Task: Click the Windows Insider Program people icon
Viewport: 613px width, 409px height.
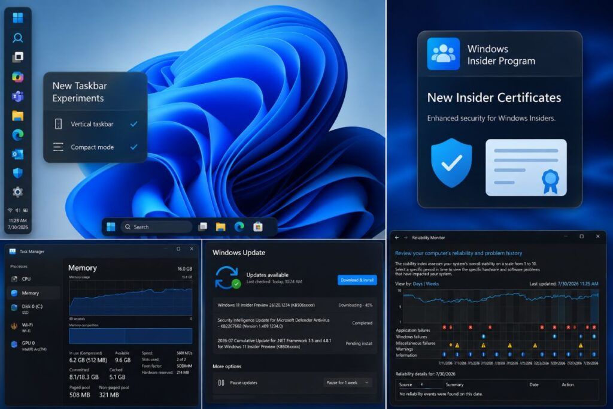Action: click(444, 54)
